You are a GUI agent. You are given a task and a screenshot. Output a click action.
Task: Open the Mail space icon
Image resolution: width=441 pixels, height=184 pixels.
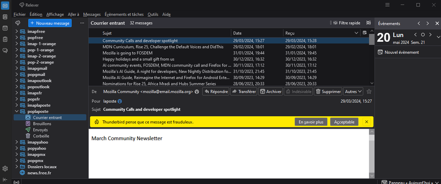tap(5, 6)
